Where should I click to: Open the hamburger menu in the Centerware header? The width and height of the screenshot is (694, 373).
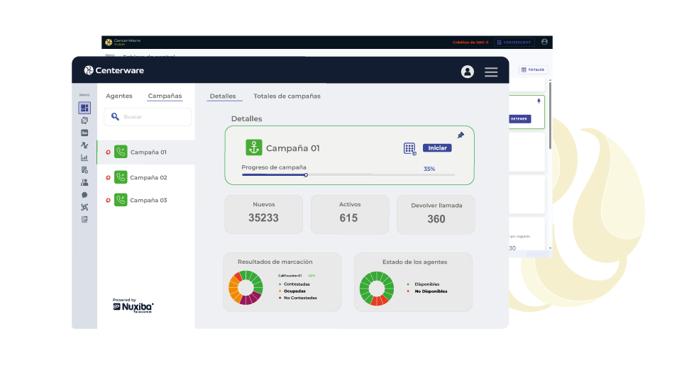click(491, 72)
